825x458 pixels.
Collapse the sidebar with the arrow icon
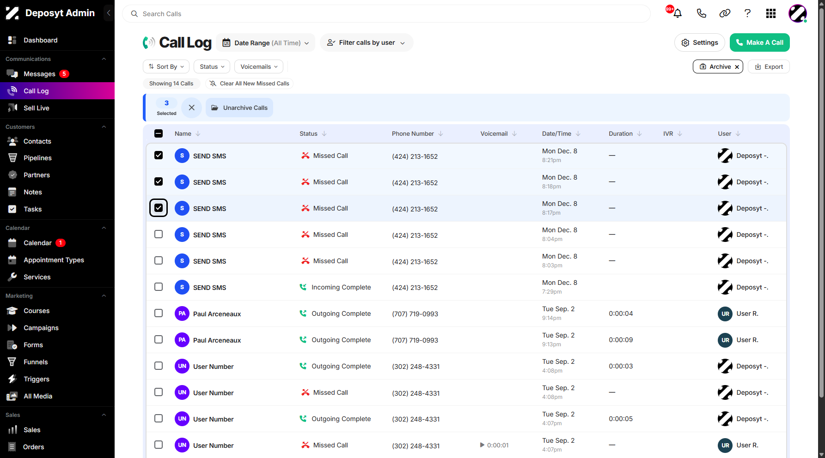109,13
